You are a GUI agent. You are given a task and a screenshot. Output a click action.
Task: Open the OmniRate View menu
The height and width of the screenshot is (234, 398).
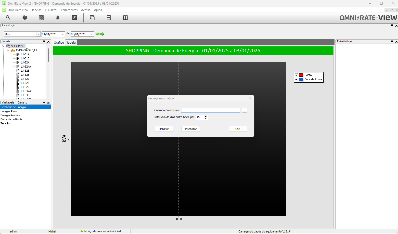pyautogui.click(x=18, y=10)
